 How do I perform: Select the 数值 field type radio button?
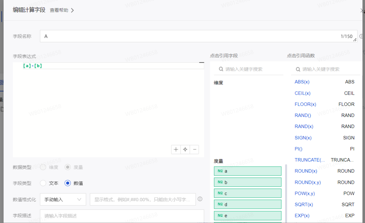pyautogui.click(x=68, y=183)
